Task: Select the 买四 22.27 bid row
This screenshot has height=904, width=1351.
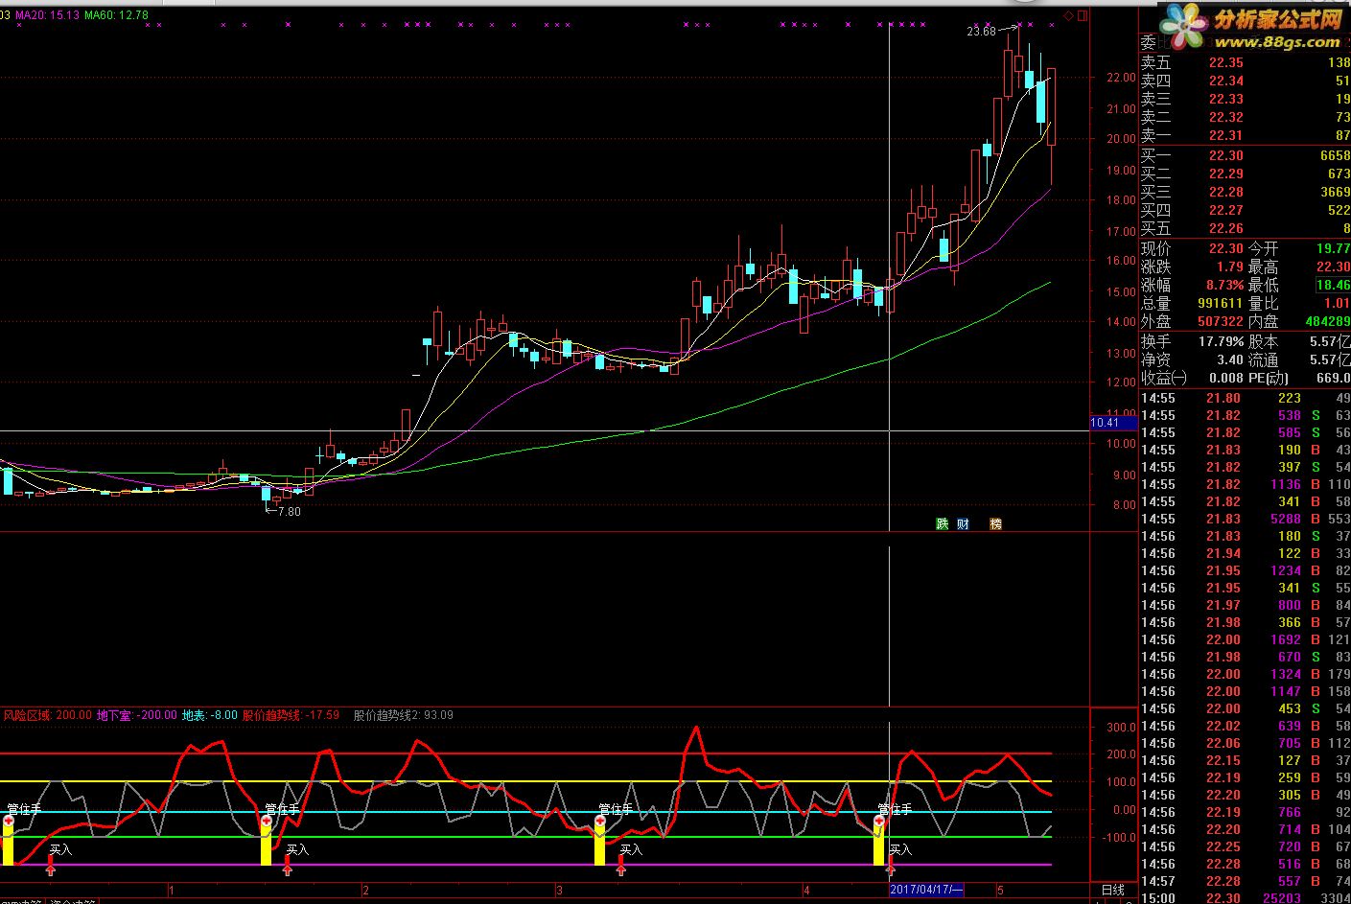Action: tap(1245, 210)
